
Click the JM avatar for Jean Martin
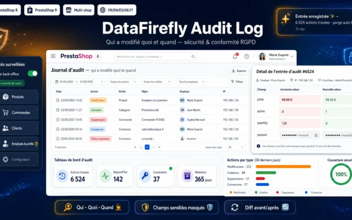[182, 110]
